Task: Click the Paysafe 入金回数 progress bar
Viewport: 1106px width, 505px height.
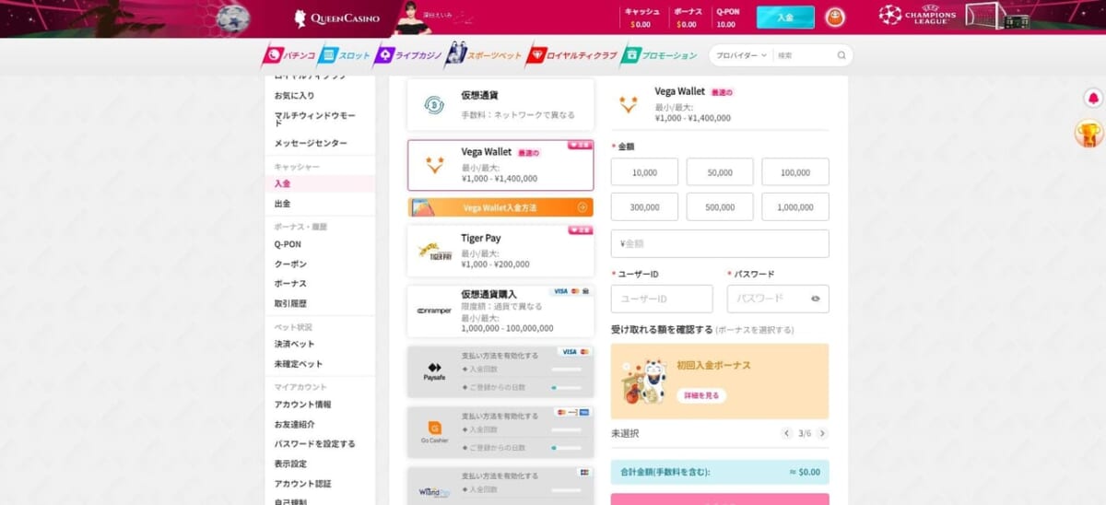Action: [566, 370]
